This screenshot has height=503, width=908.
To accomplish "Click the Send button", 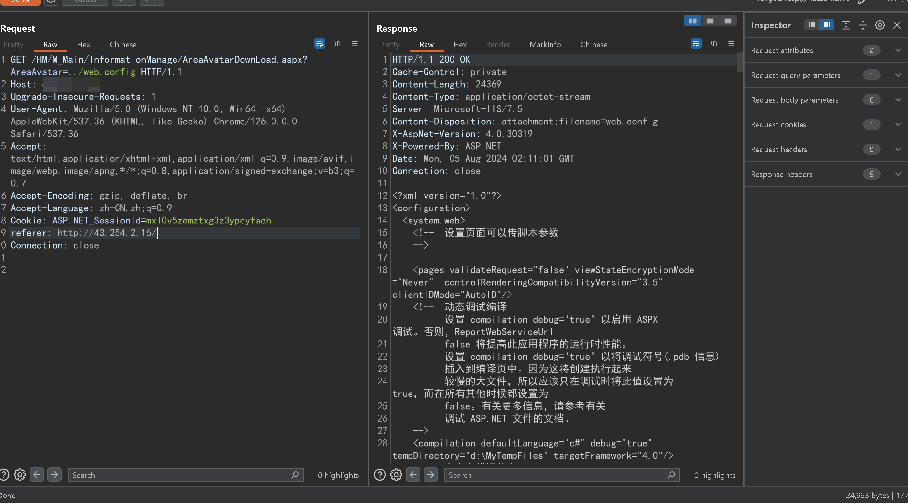I will point(20,1).
